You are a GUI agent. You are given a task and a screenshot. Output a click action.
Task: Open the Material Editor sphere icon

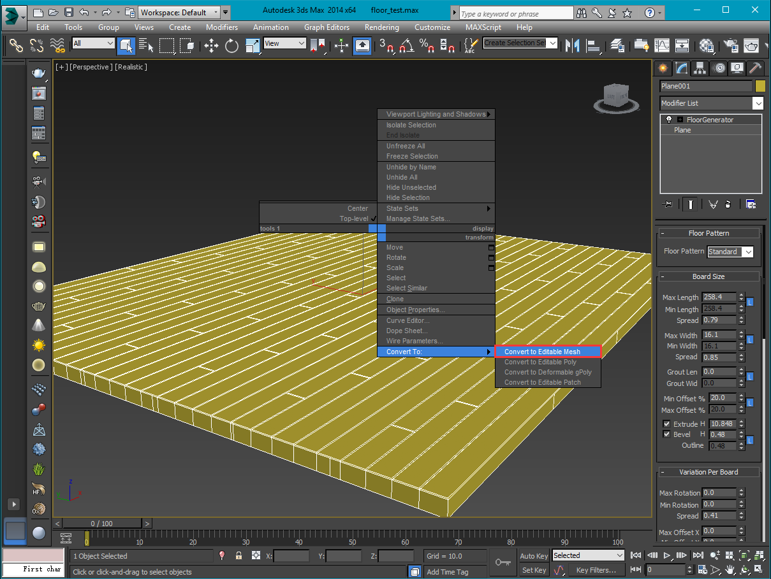[x=707, y=45]
